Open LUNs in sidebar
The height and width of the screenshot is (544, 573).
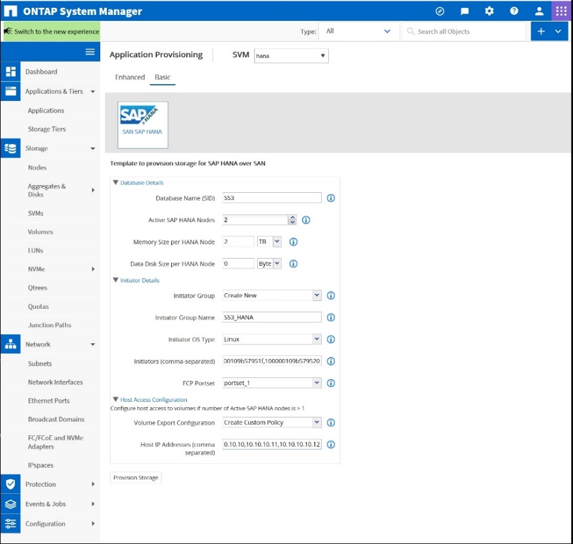pos(35,250)
